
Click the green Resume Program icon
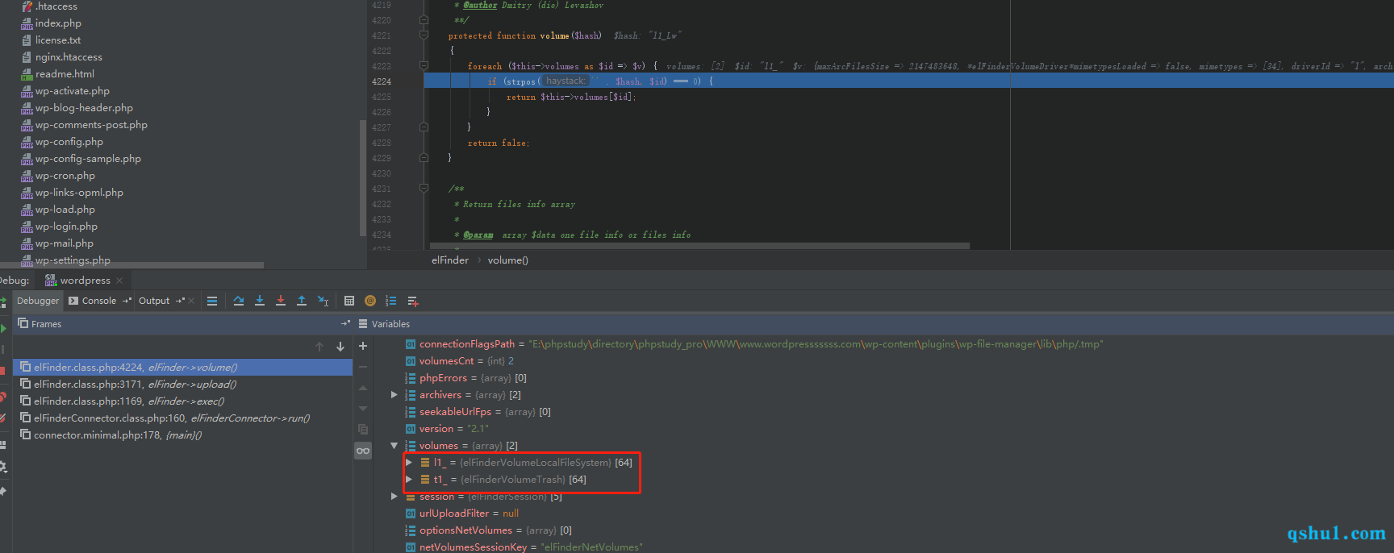click(x=3, y=328)
